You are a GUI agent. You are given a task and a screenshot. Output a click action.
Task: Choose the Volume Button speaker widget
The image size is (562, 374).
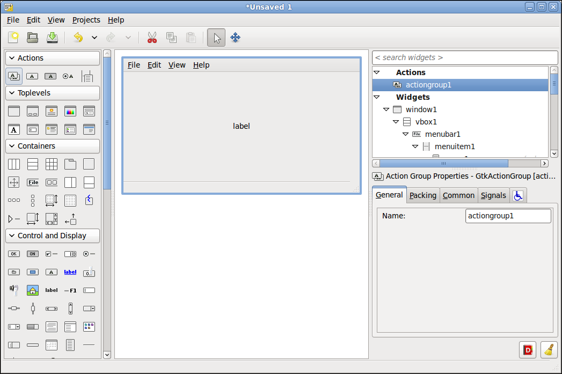click(x=14, y=290)
